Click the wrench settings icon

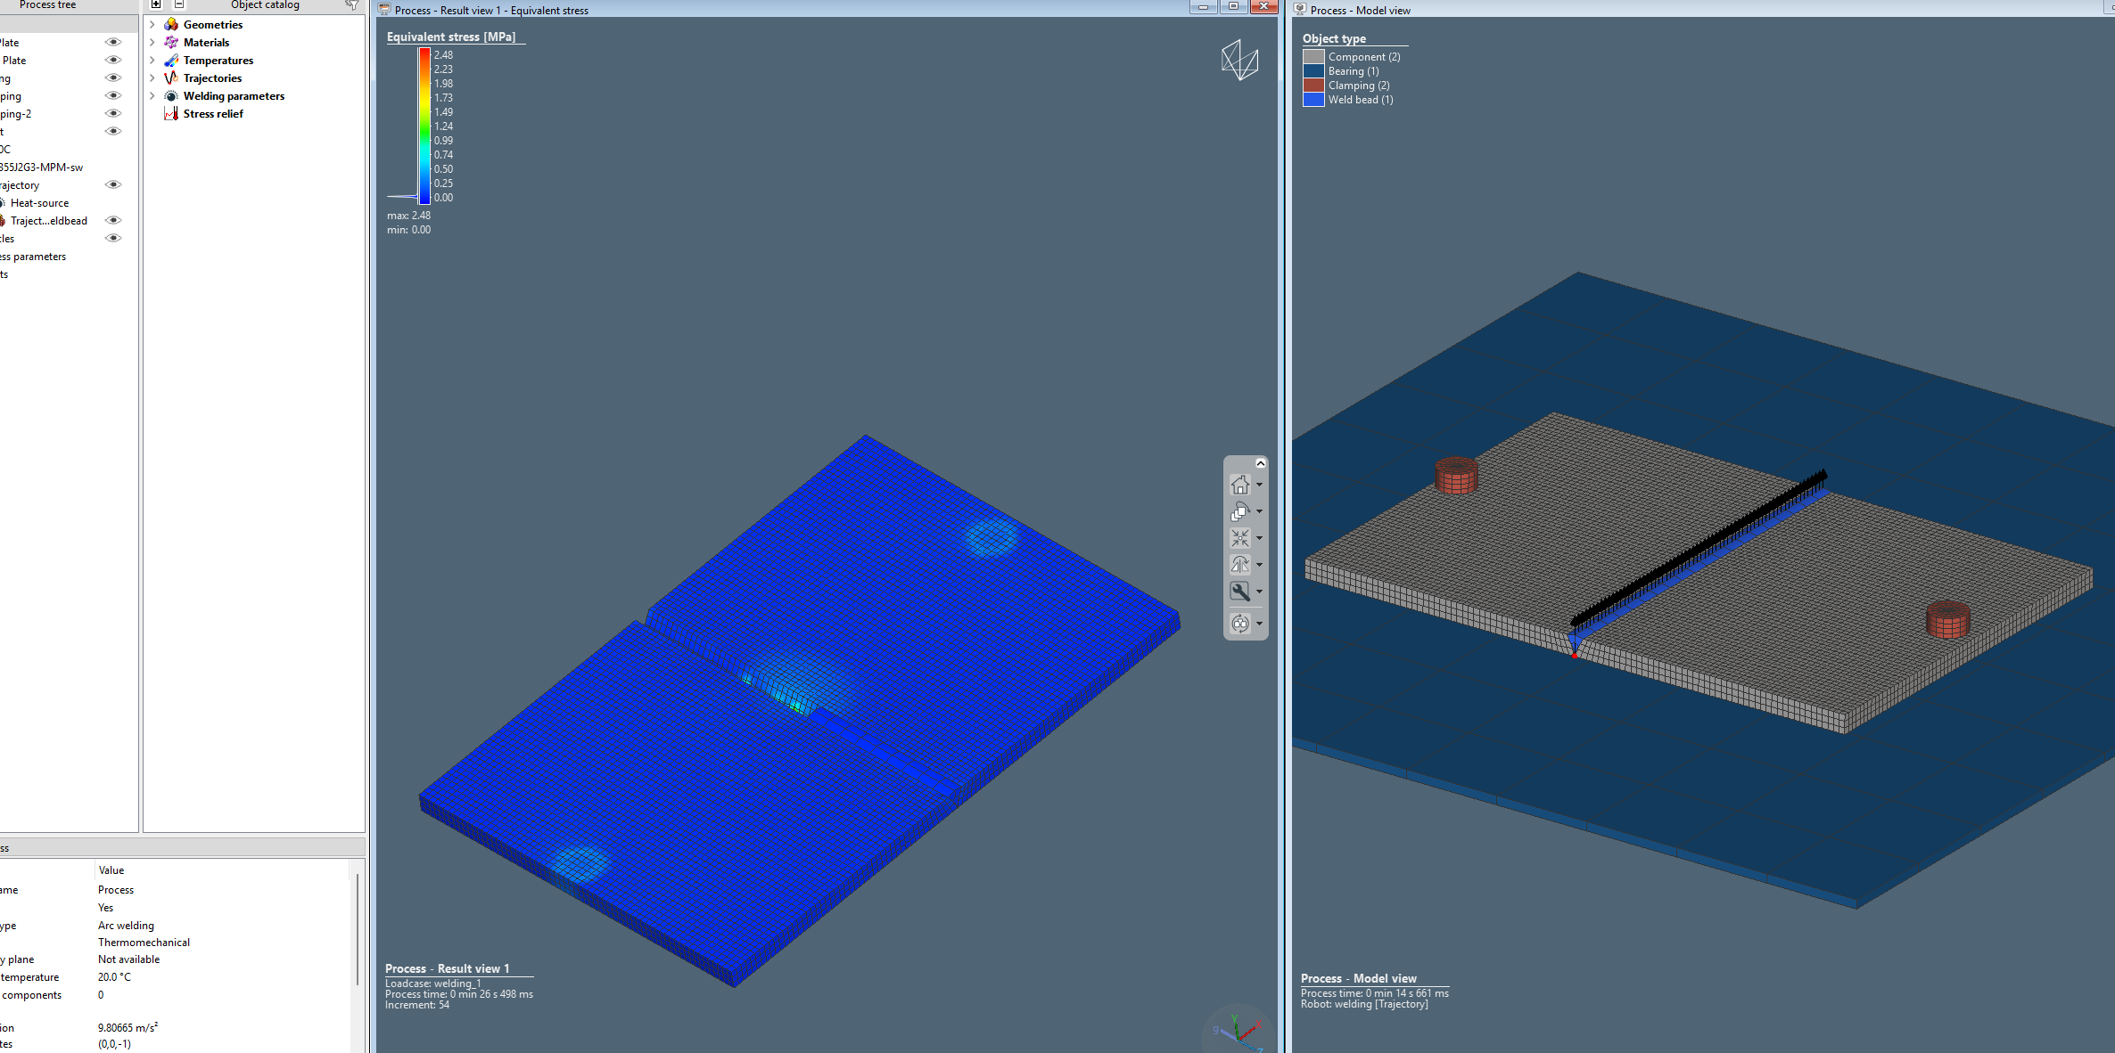pos(1239,592)
